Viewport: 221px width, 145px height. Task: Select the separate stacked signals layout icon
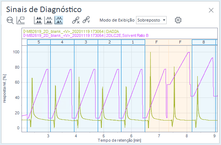click(x=38, y=20)
